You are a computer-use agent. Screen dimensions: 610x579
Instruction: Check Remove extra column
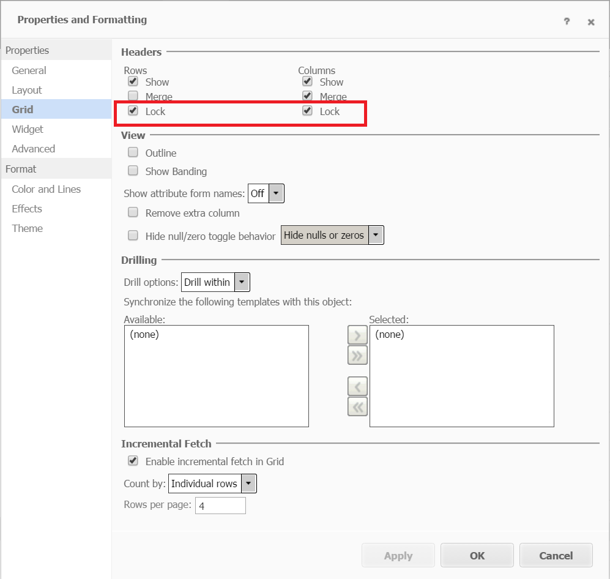133,212
